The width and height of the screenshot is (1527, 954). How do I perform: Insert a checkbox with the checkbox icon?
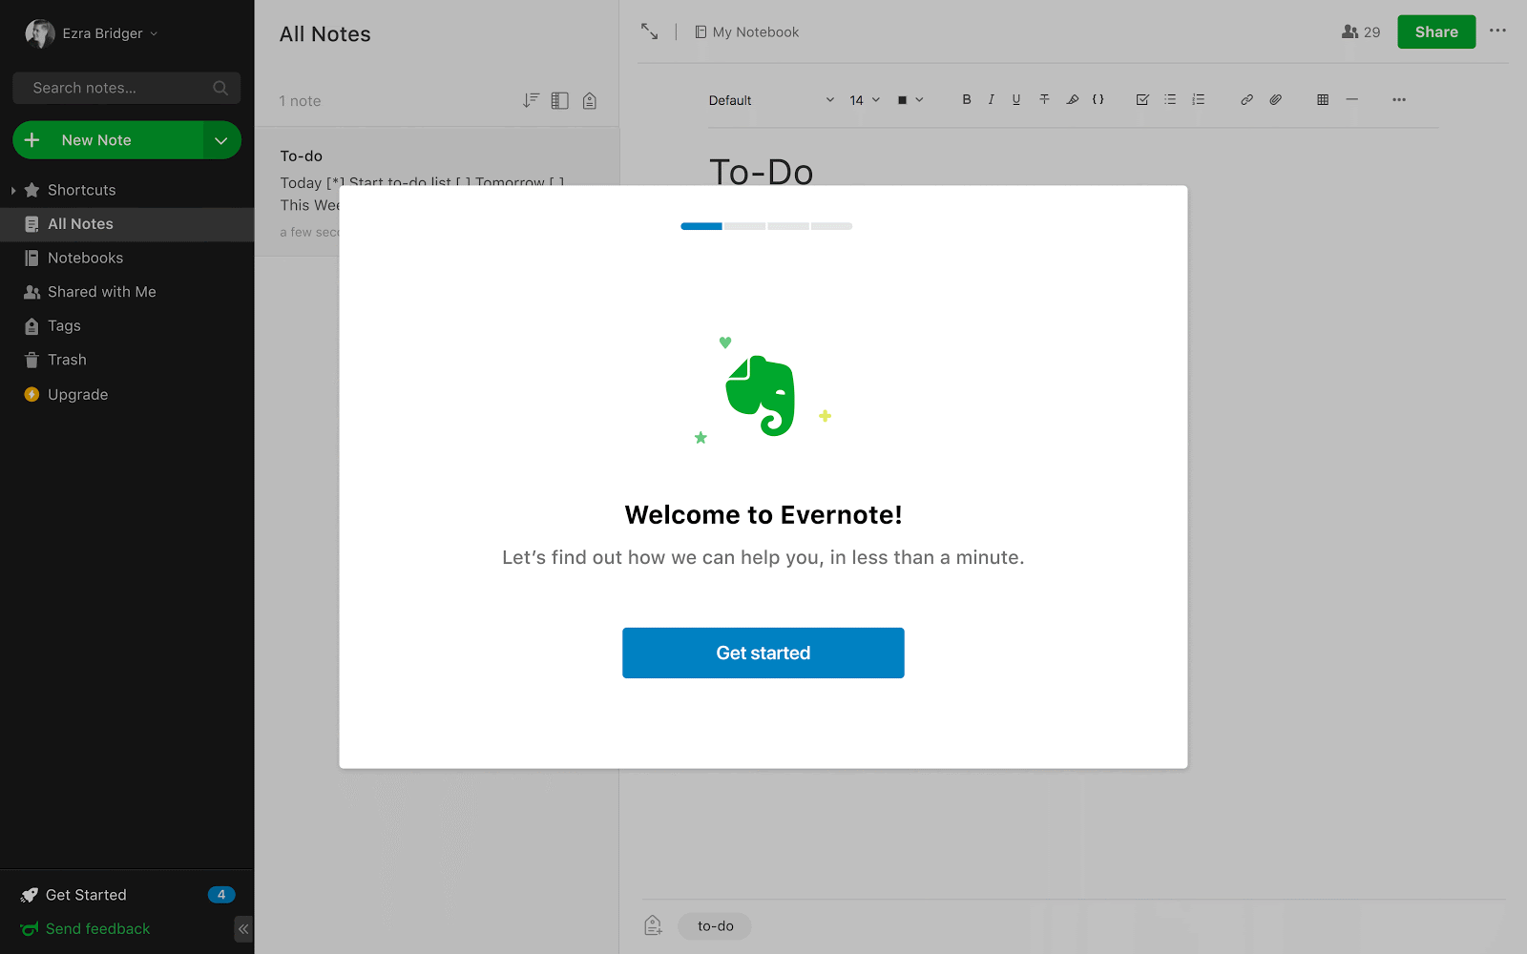(x=1142, y=99)
